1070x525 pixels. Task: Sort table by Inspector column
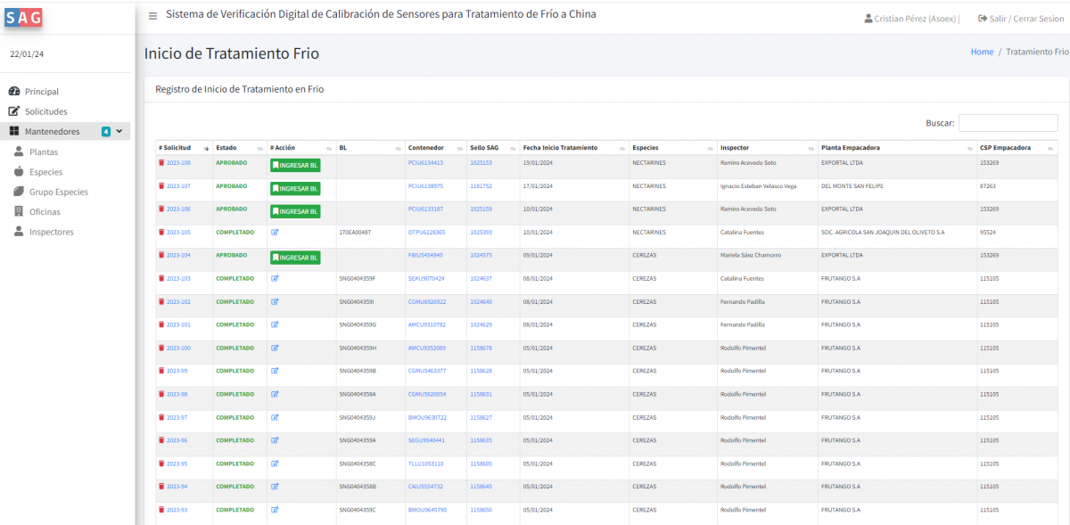click(768, 148)
